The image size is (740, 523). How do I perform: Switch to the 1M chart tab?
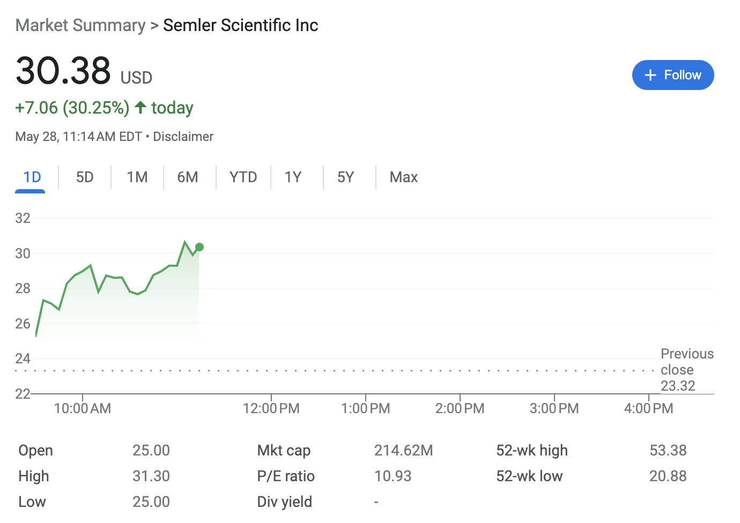[x=137, y=177]
